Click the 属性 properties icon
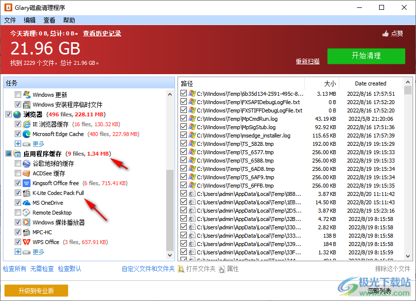The height and width of the screenshot is (301, 416). 222,269
